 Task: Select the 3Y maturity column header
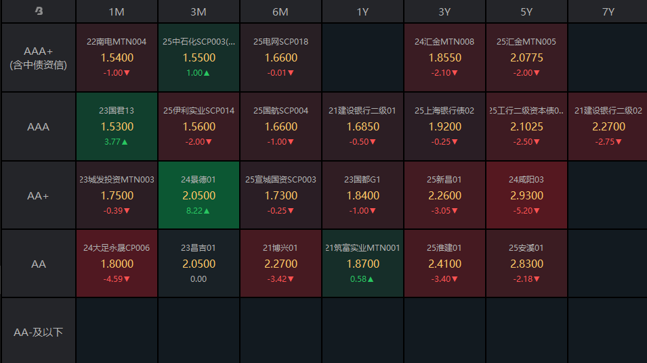click(444, 11)
